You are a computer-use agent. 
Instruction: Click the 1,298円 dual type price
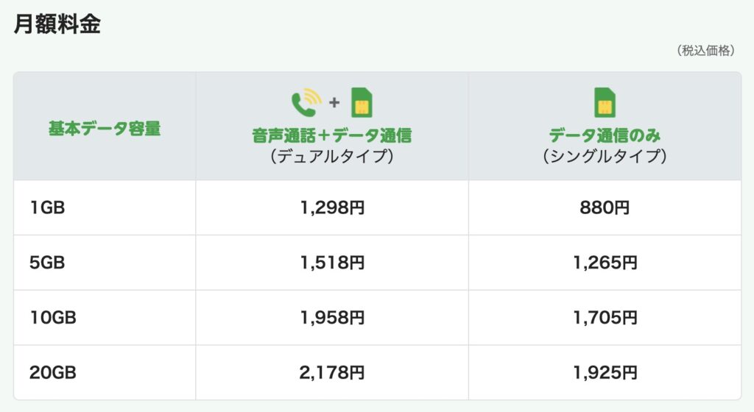point(332,208)
